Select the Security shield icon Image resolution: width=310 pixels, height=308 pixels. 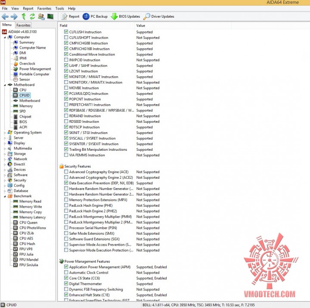10,180
